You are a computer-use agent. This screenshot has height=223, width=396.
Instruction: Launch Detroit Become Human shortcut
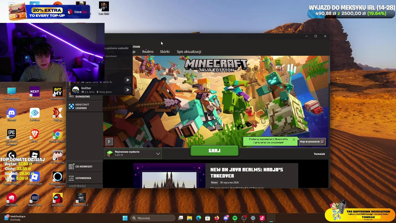[58, 180]
